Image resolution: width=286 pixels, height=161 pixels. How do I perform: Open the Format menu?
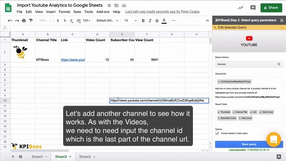(64, 12)
